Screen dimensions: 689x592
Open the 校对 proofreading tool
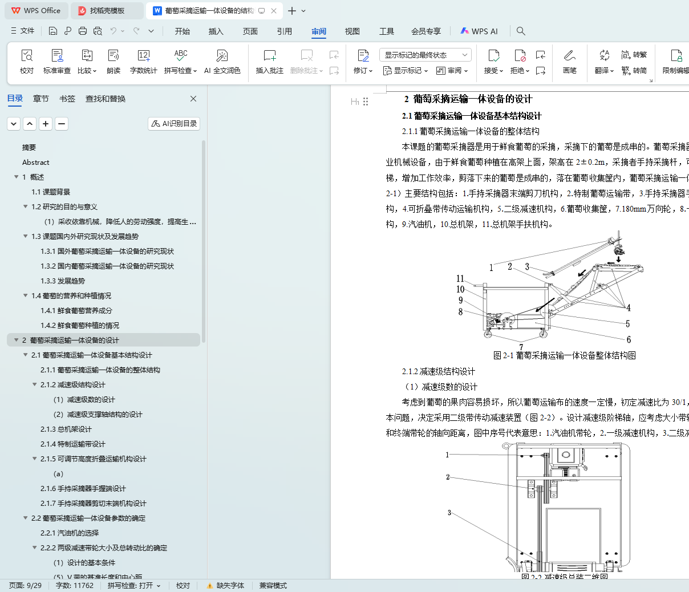[x=27, y=62]
